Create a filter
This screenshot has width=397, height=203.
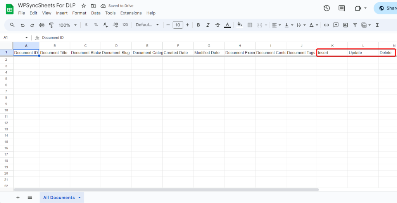(x=355, y=25)
